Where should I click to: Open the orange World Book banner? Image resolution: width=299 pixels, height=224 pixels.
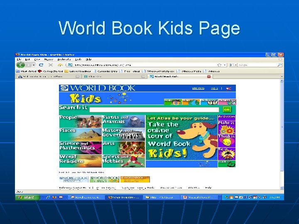click(x=135, y=179)
